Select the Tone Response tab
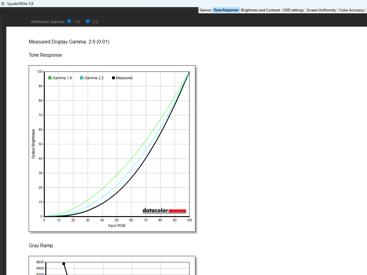 (226, 10)
